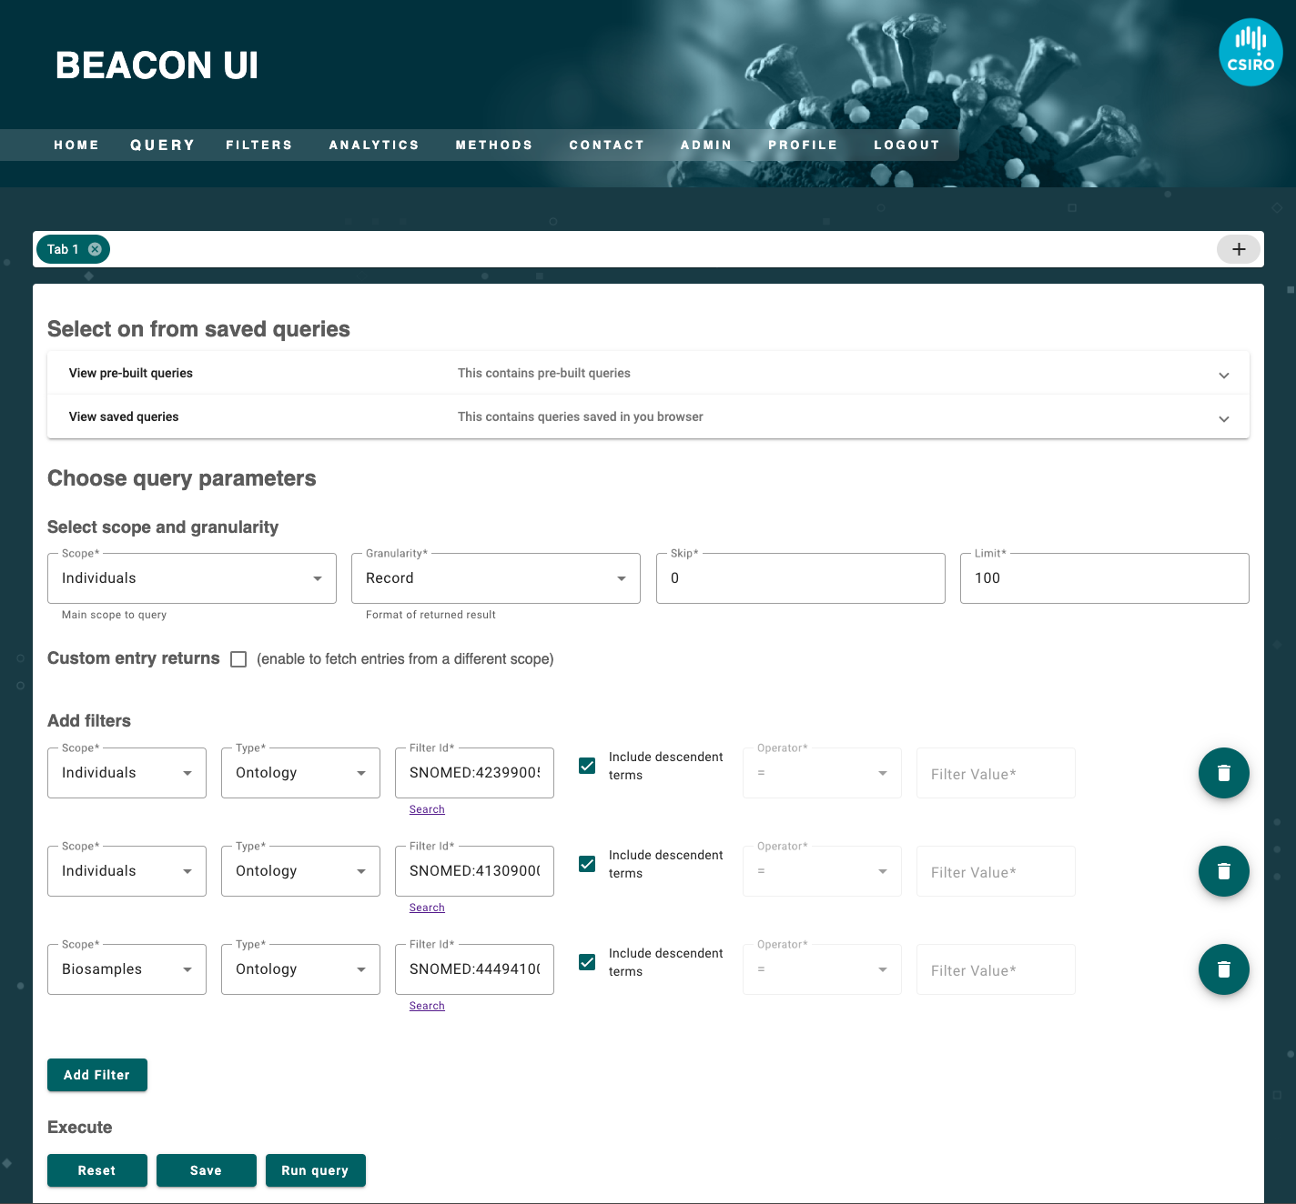
Task: Save the current query
Action: pyautogui.click(x=206, y=1170)
